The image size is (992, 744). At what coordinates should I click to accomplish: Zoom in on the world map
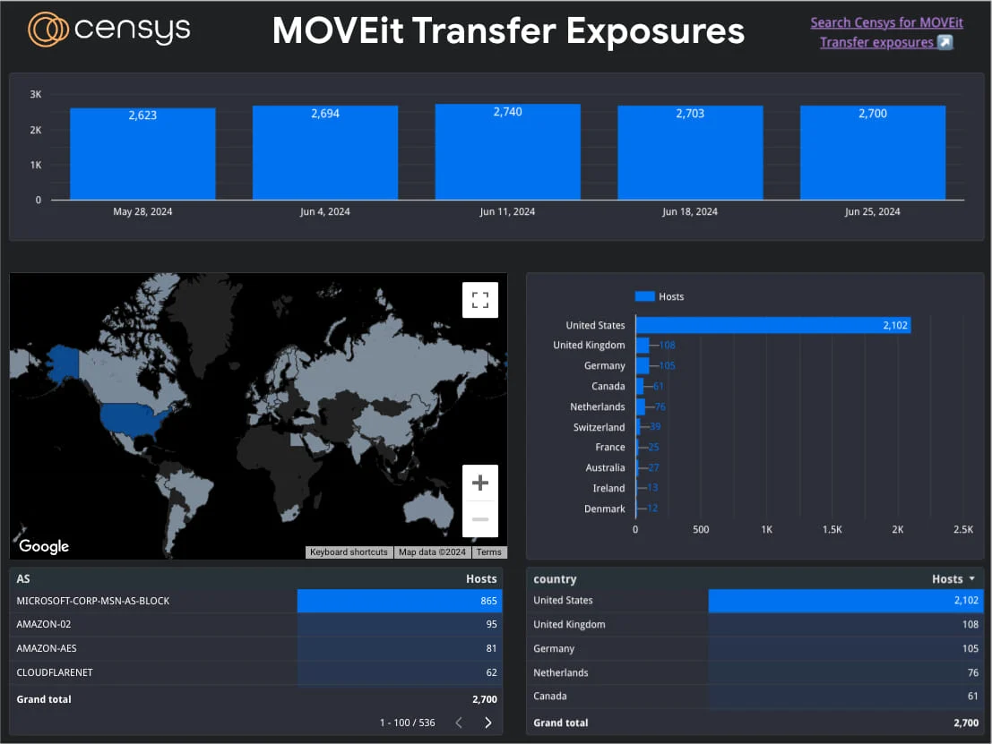(x=479, y=483)
